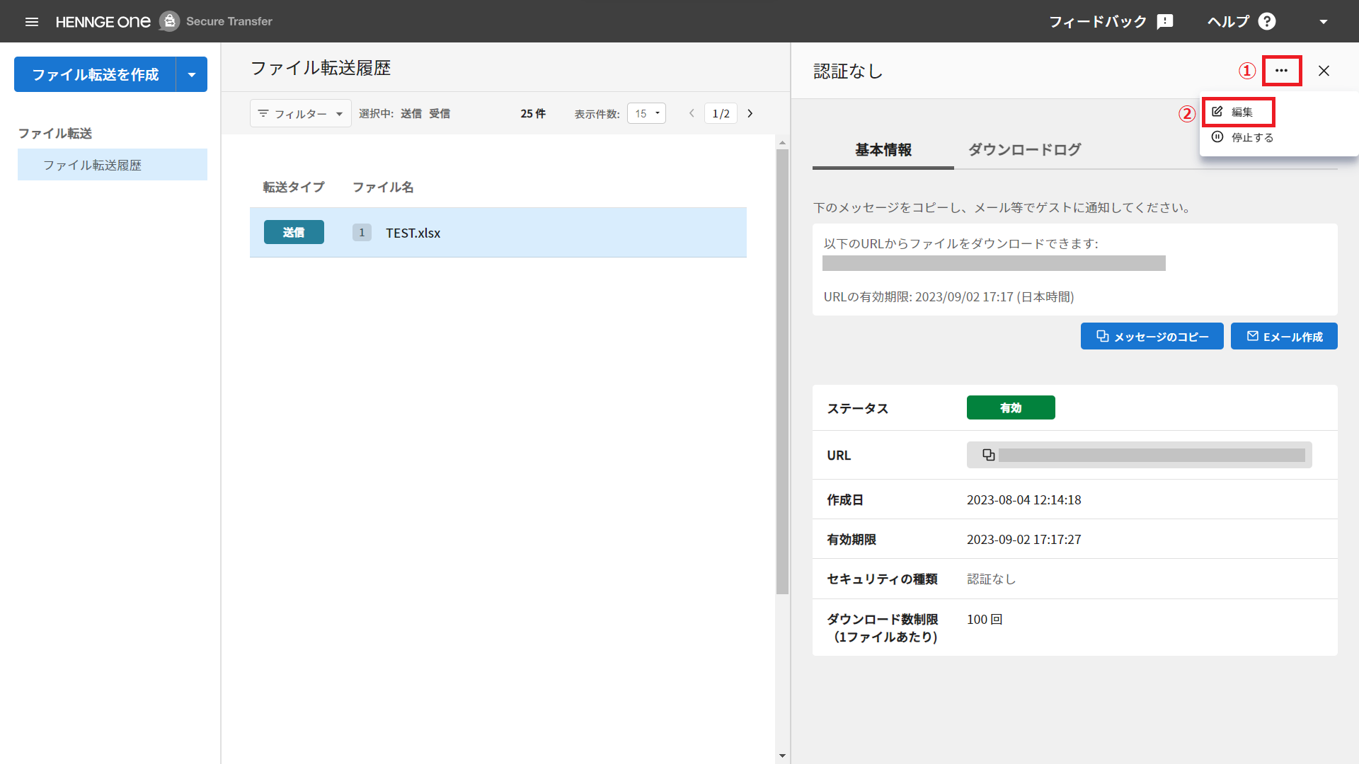Click the list scrollbar down arrow
The image size is (1359, 764).
point(782,756)
